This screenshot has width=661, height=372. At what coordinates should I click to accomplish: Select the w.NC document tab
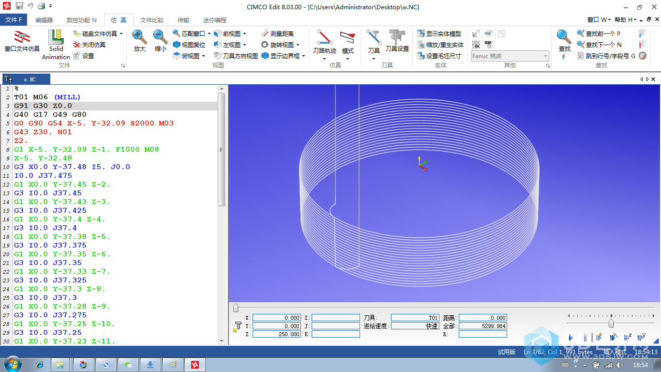[x=27, y=79]
